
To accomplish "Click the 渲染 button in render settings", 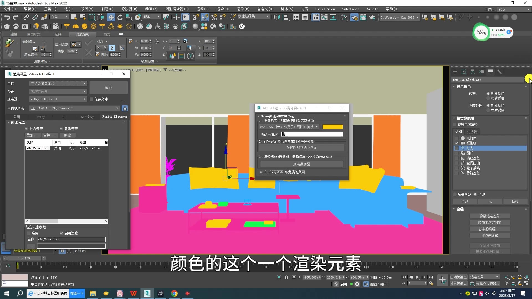I will 108,87.
